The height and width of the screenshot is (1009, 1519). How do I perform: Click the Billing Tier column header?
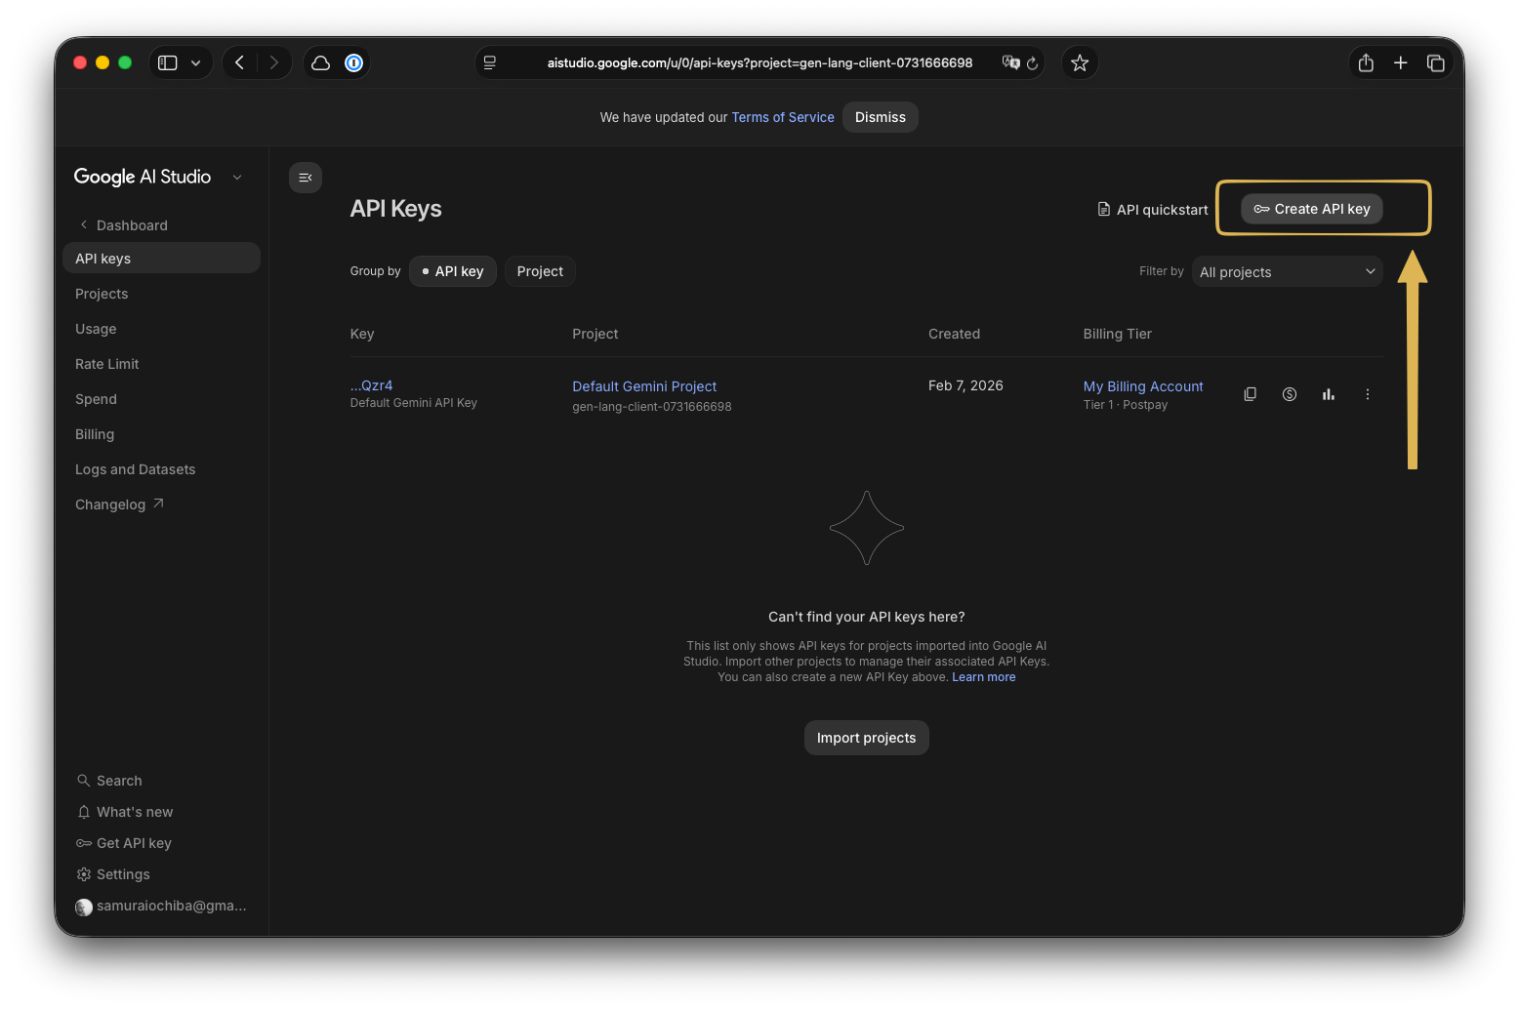point(1118,334)
